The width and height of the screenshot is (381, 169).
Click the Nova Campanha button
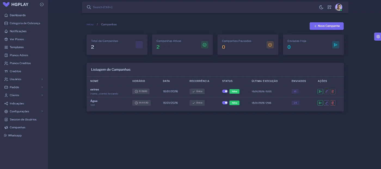click(326, 26)
